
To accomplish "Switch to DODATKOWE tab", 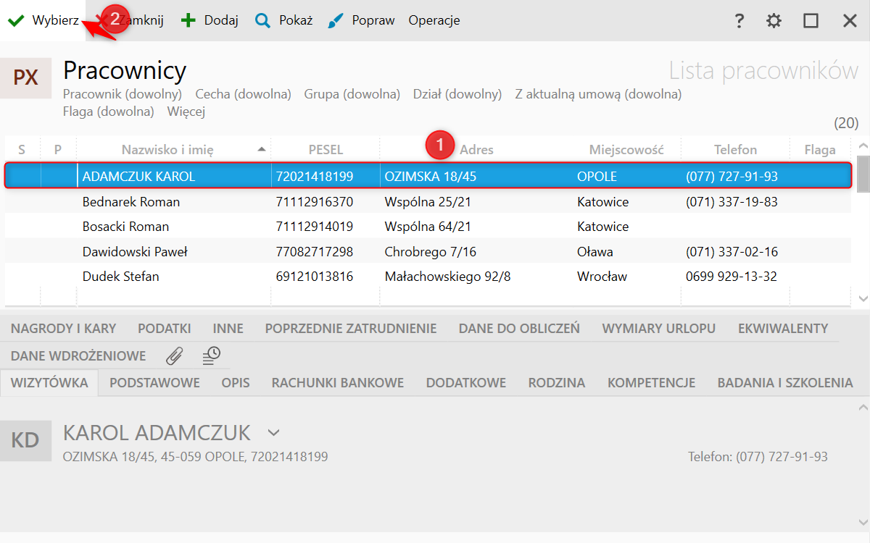I will tap(466, 383).
